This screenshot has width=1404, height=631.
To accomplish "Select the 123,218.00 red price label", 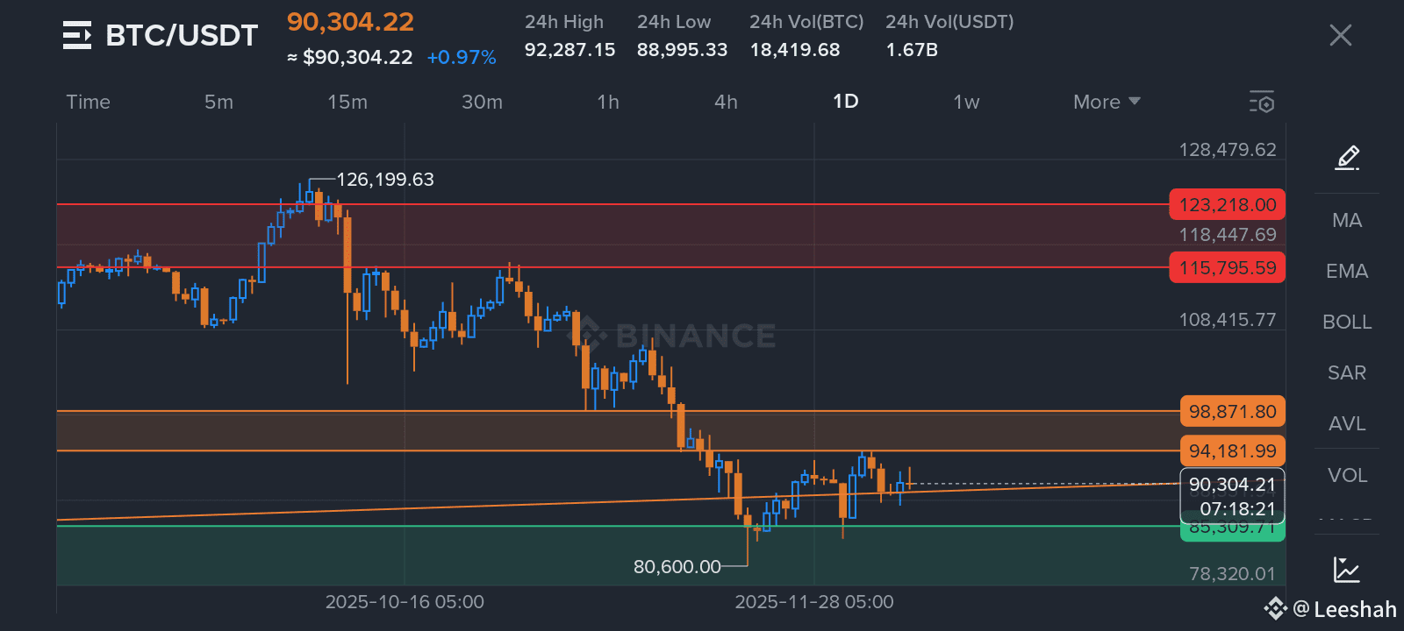I will [1227, 205].
